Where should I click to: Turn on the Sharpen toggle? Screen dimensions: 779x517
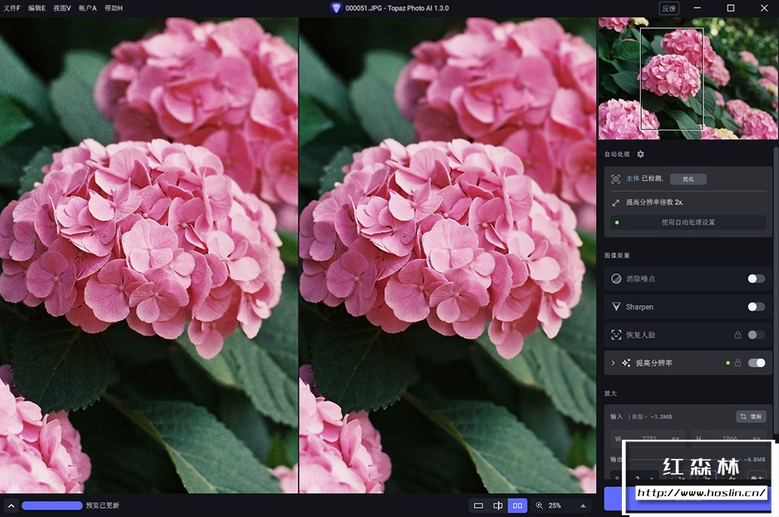[756, 307]
